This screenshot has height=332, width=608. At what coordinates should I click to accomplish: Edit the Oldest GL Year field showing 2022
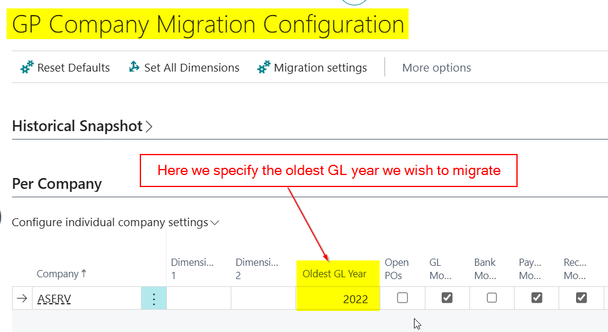(x=337, y=299)
